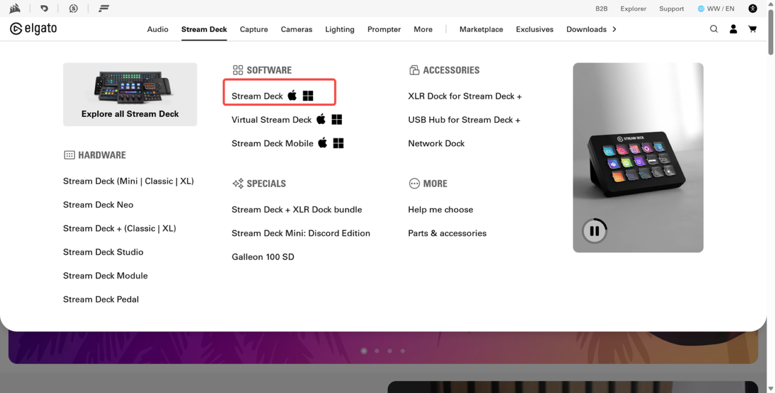
Task: Click Explore all Stream Deck card
Action: [x=130, y=94]
